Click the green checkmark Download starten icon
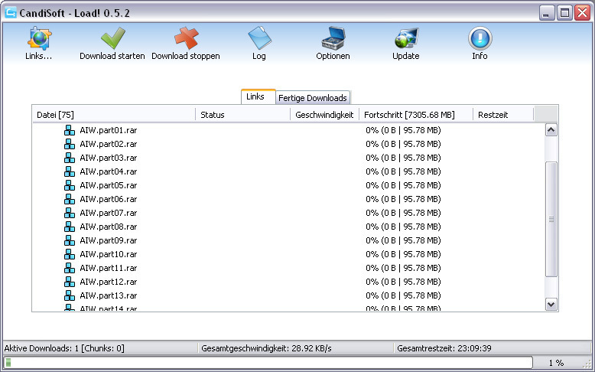 click(x=112, y=38)
